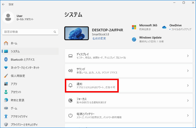Select ゲーム in the sidebar
196x128 pixels.
point(30,108)
